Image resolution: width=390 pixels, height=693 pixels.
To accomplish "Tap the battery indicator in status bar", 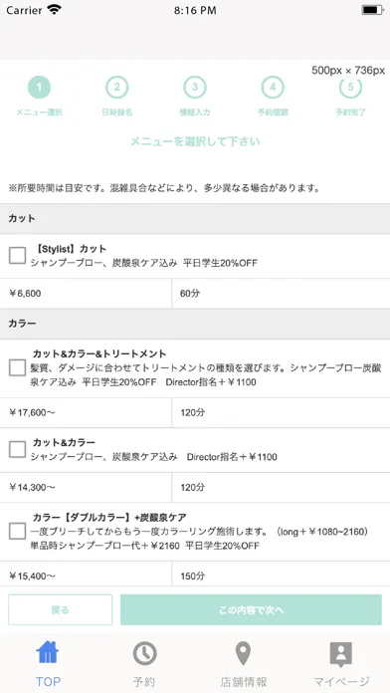I will point(372,10).
